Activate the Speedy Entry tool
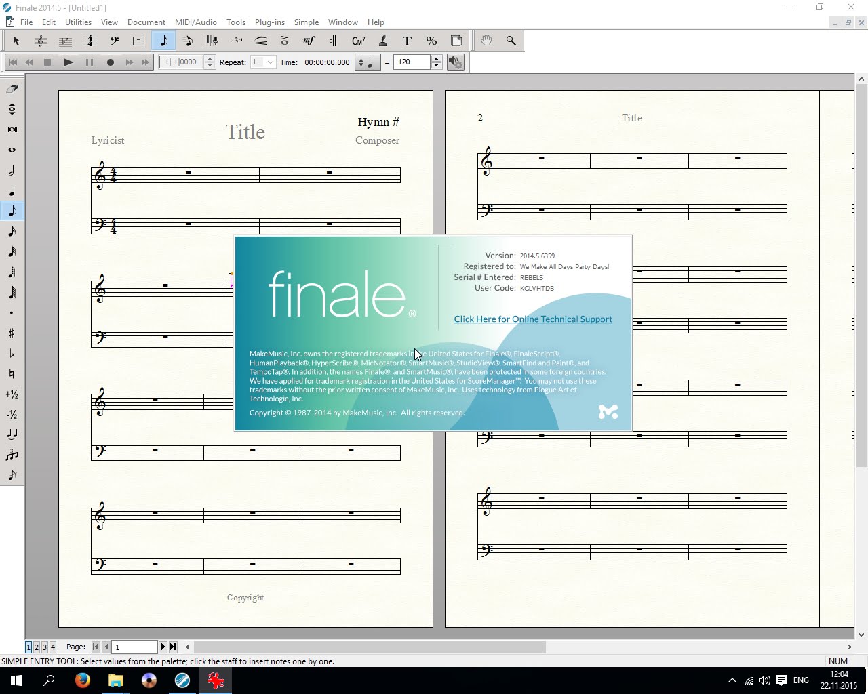The width and height of the screenshot is (868, 694). (188, 41)
